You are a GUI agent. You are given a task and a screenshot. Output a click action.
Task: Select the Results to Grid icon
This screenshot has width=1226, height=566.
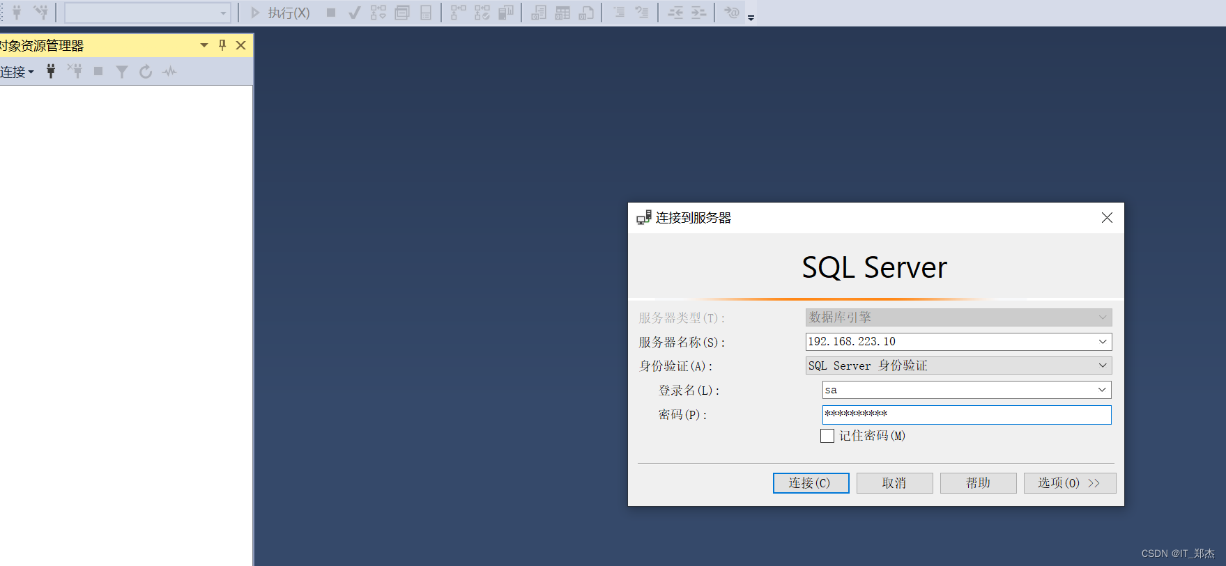click(x=562, y=13)
